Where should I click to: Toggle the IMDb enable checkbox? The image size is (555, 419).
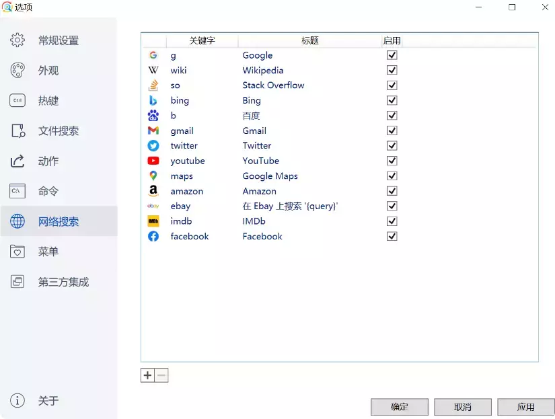[x=392, y=221]
